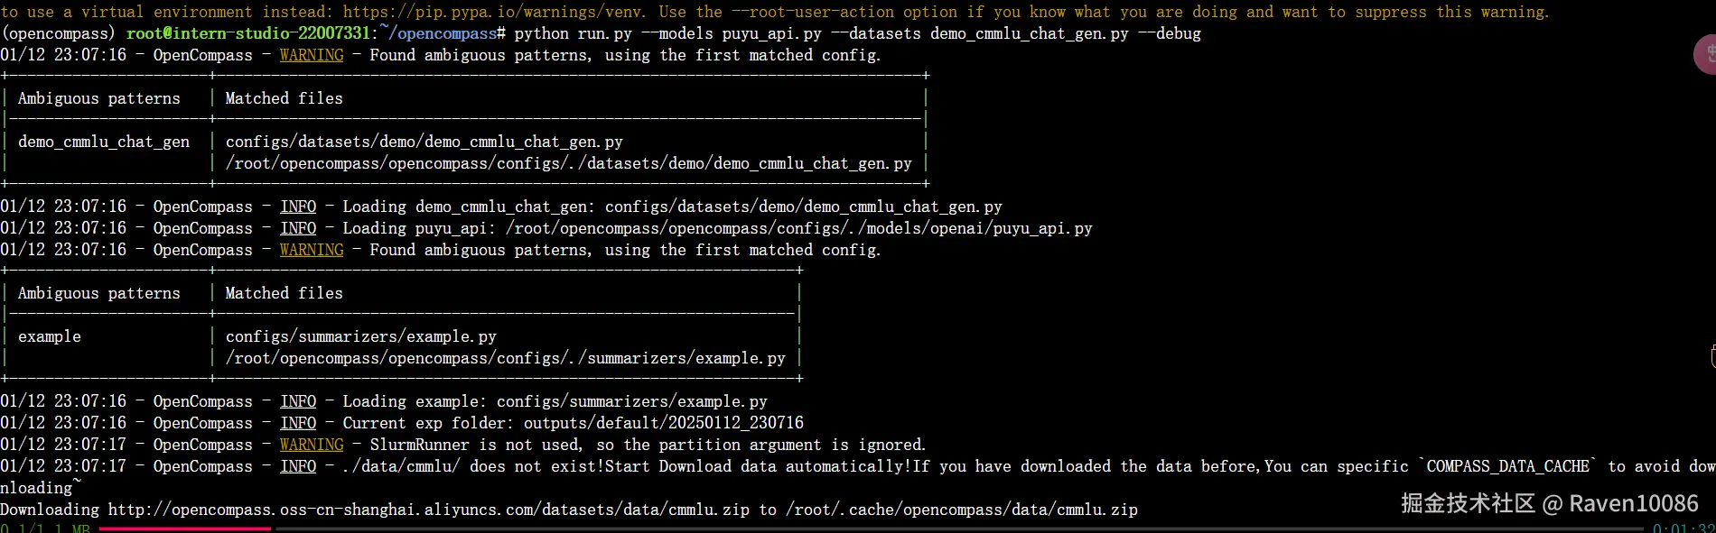Open the opencompass cmmlu.zip download URL
This screenshot has height=533, width=1716.
coord(429,510)
